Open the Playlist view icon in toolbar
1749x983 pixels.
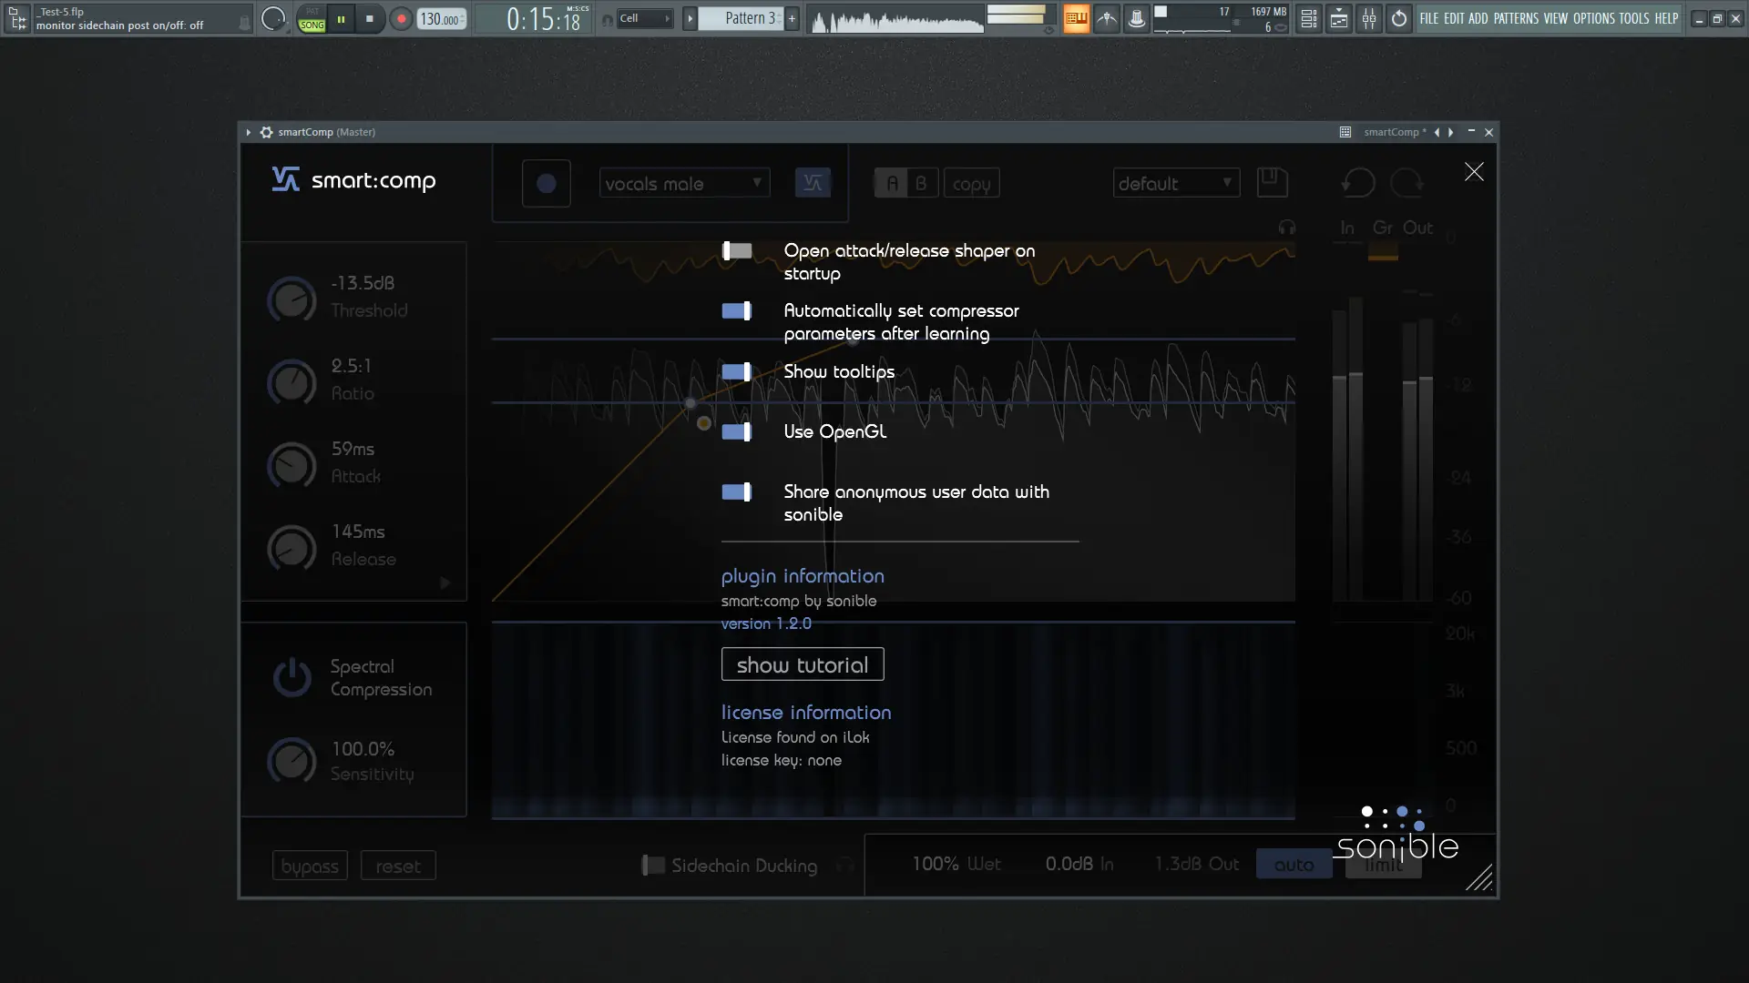click(1338, 18)
